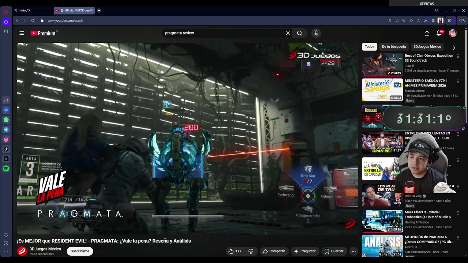Open a new browser tab
The height and width of the screenshot is (263, 468).
pyautogui.click(x=99, y=11)
